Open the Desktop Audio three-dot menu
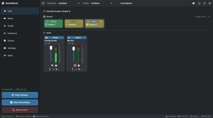213x118 pixels. (x=50, y=69)
